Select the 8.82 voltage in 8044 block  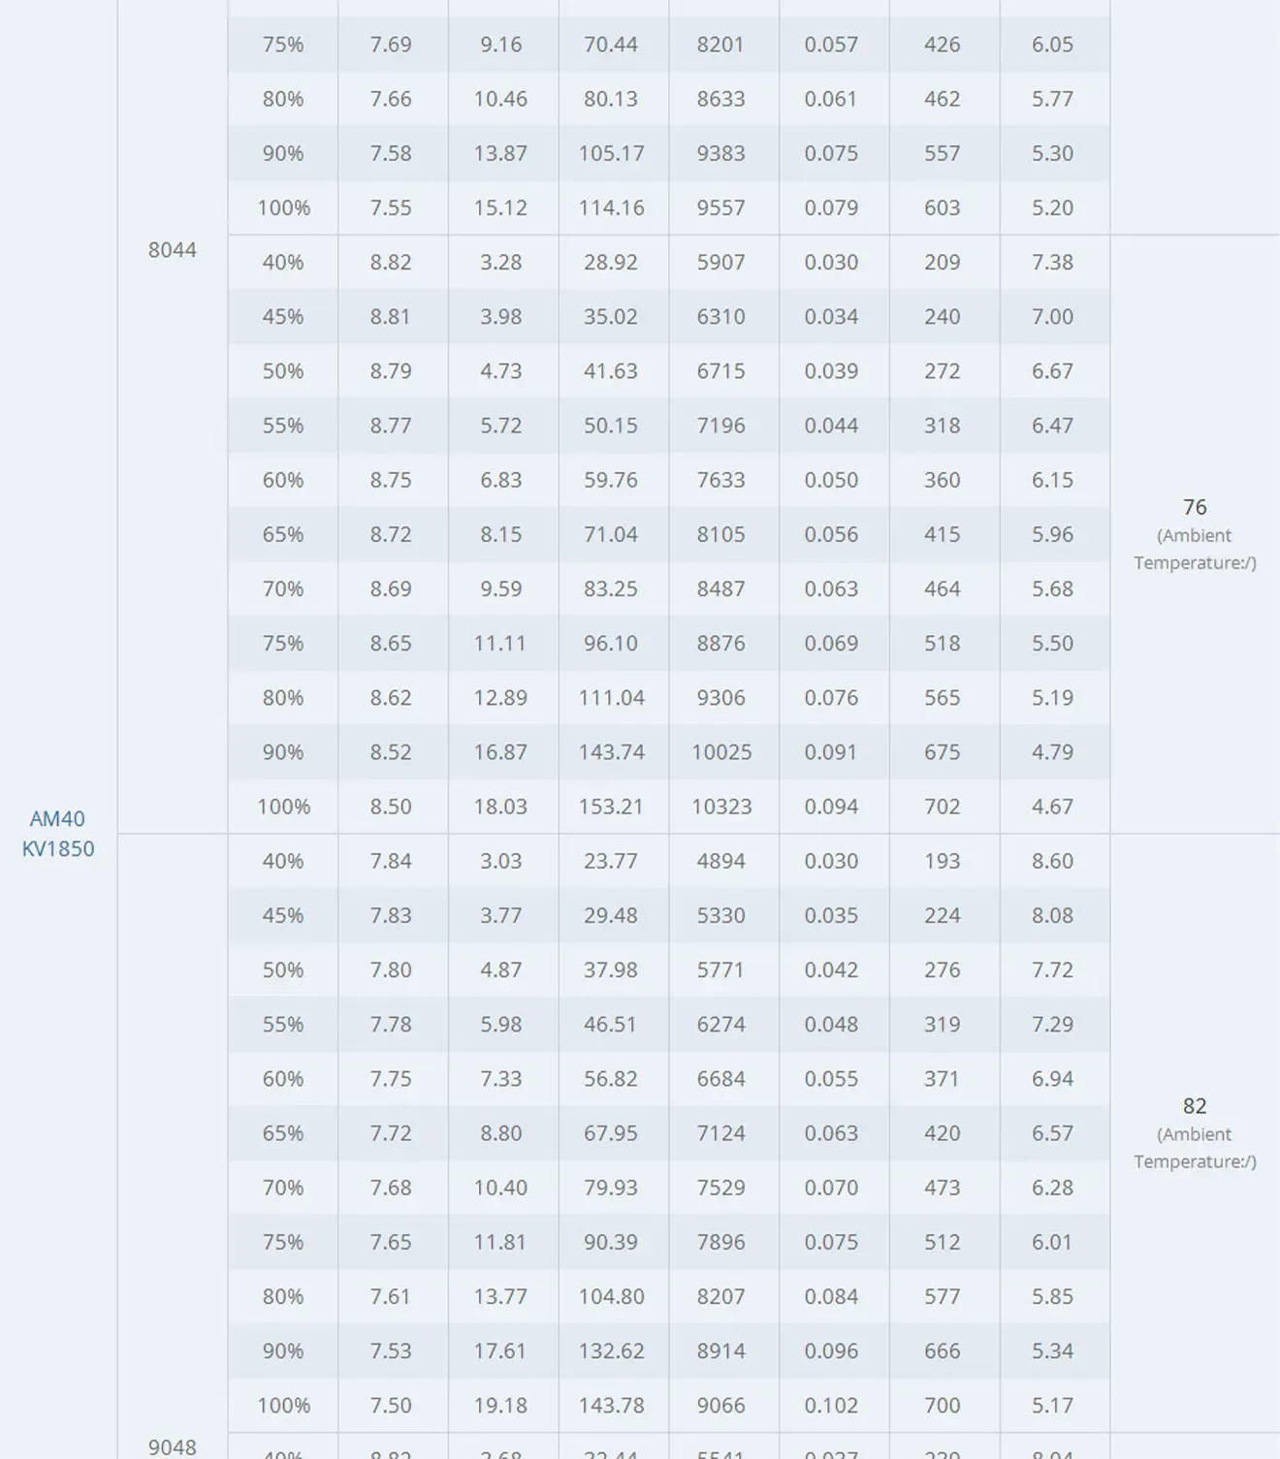coord(391,262)
